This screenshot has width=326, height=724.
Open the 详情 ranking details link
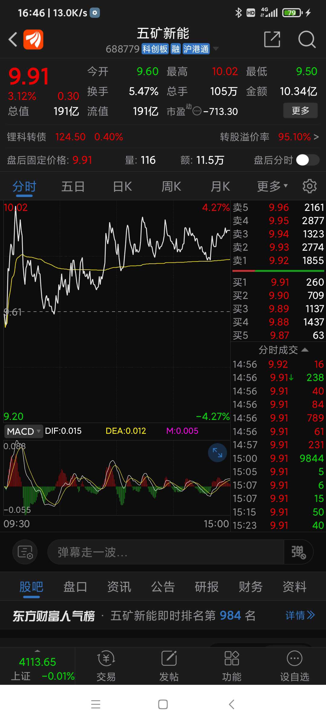point(300,615)
